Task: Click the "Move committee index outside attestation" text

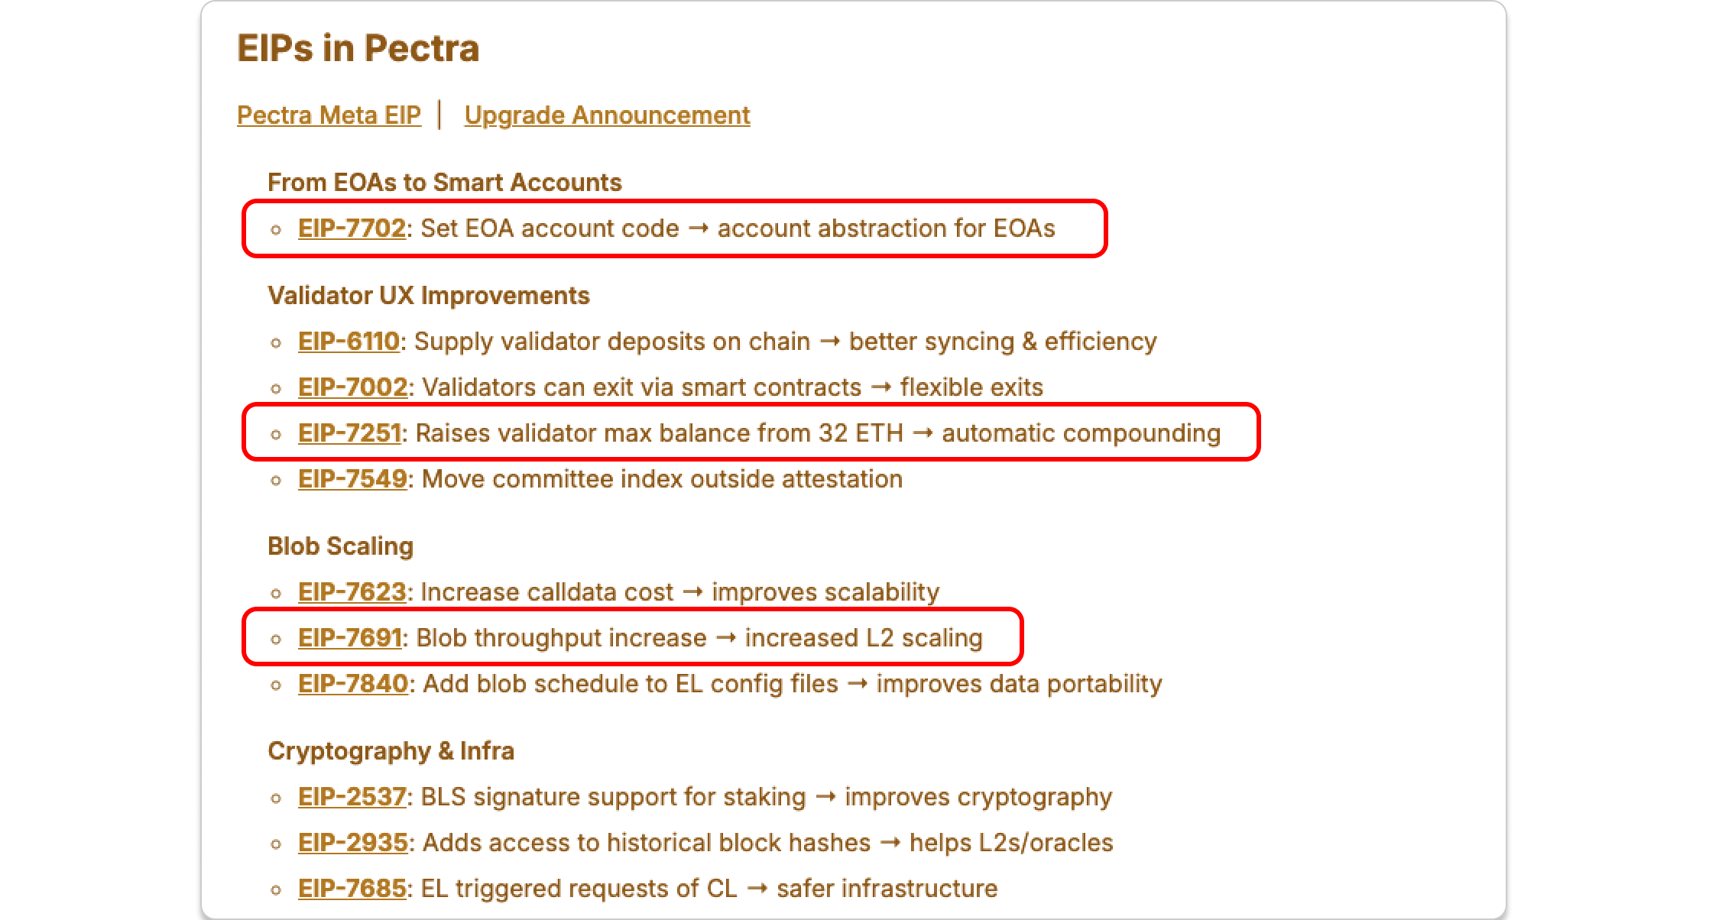Action: [x=662, y=479]
